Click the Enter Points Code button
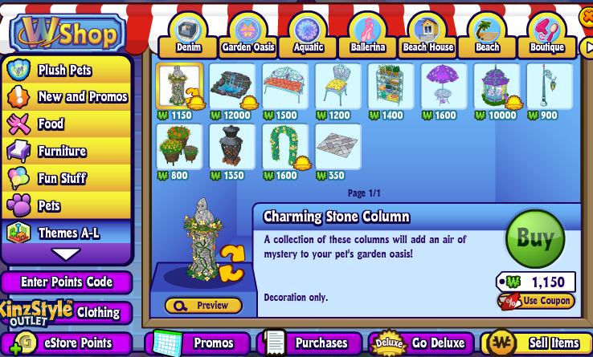 (67, 282)
